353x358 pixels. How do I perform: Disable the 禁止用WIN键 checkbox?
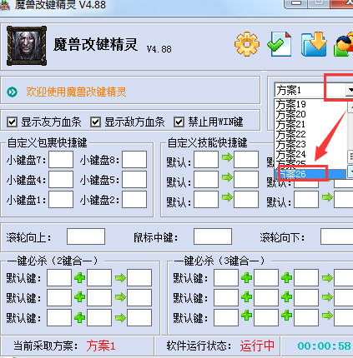179,122
